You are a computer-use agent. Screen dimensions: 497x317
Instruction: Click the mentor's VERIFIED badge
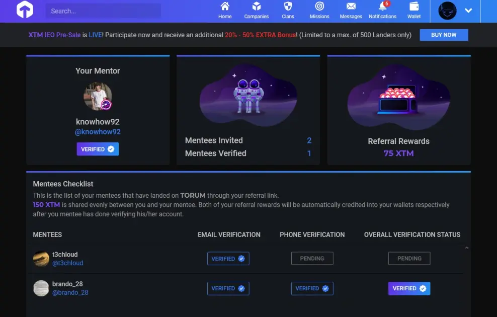pyautogui.click(x=98, y=149)
